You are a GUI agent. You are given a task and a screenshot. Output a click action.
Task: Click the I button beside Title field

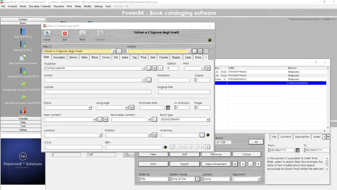[x=119, y=51]
